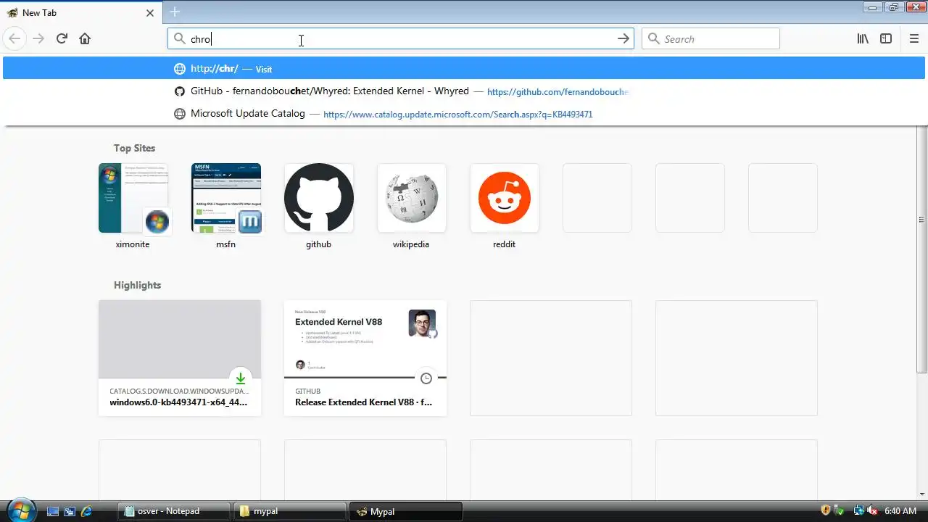Viewport: 928px width, 522px height.
Task: Click the safely remove hardware tray icon
Action: coord(840,510)
